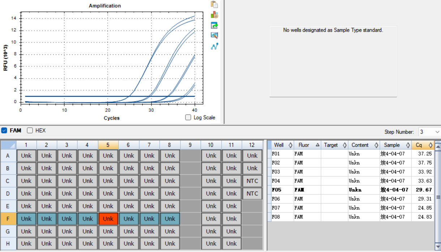Viewport: 441px width, 252px height.
Task: Select plate column header 12
Action: (252, 145)
